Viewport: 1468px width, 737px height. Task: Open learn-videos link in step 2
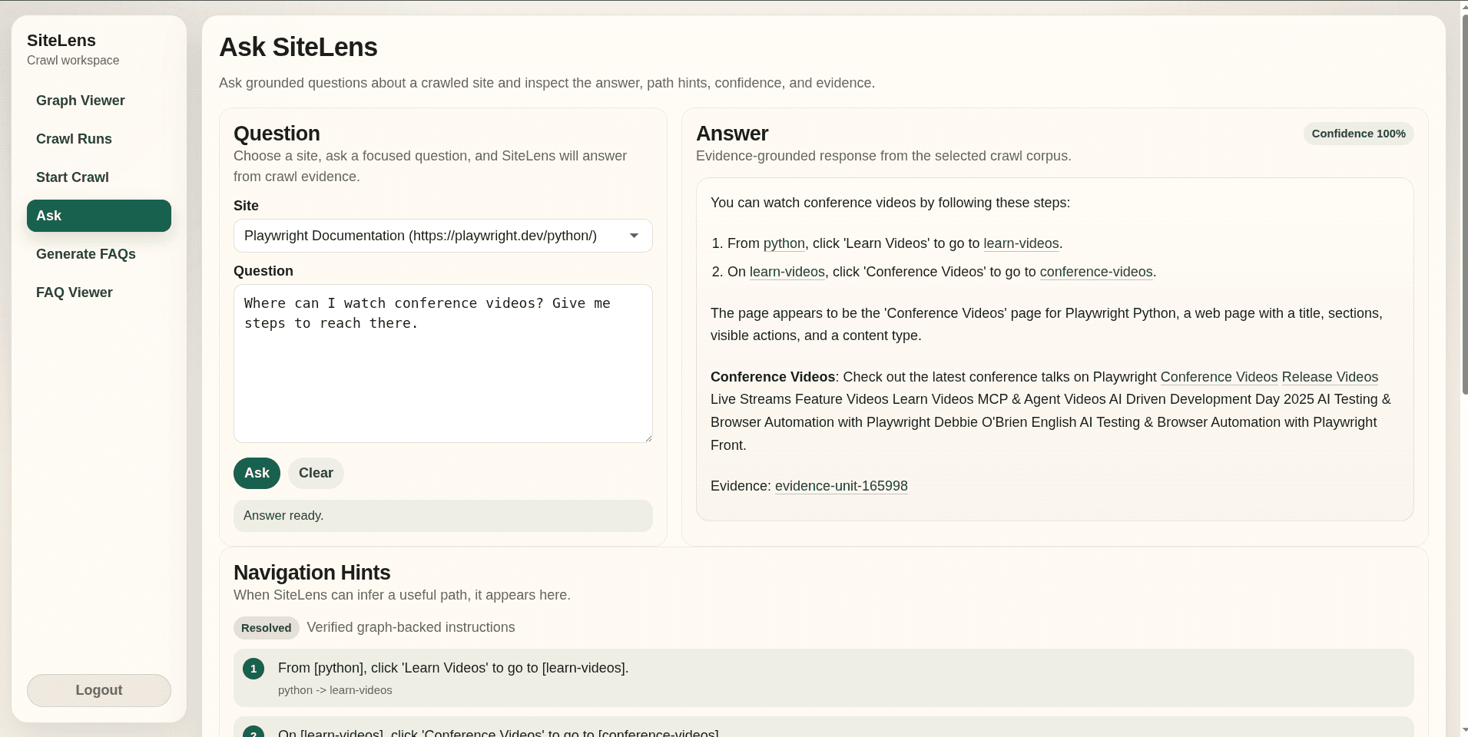click(x=787, y=272)
